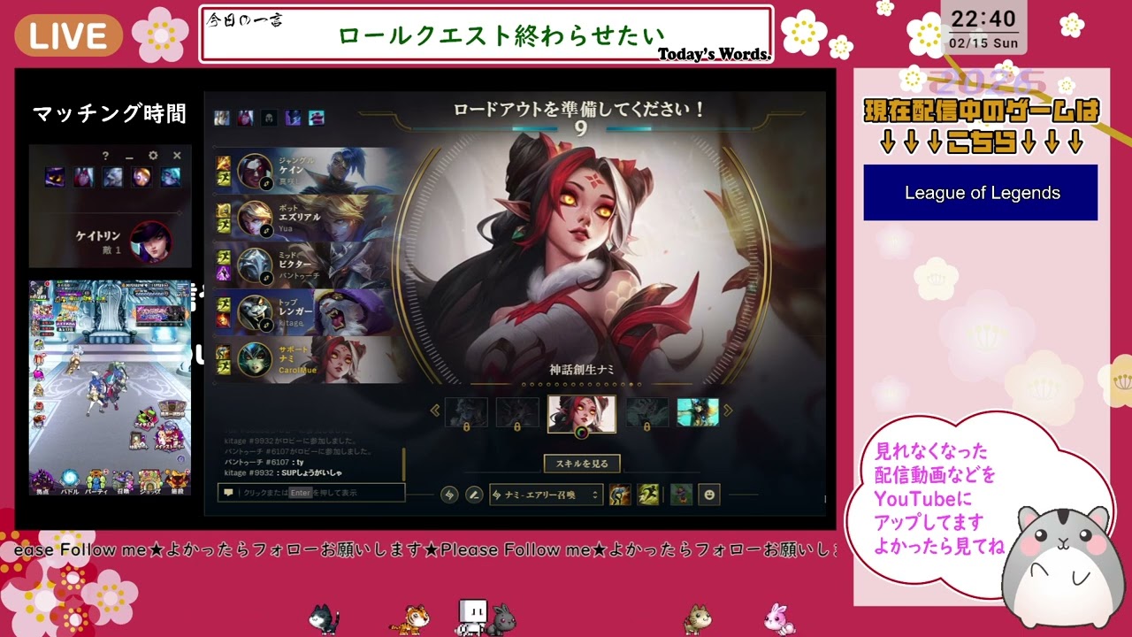Click エズリアル bot champion portrait
This screenshot has width=1132, height=637.
[255, 218]
